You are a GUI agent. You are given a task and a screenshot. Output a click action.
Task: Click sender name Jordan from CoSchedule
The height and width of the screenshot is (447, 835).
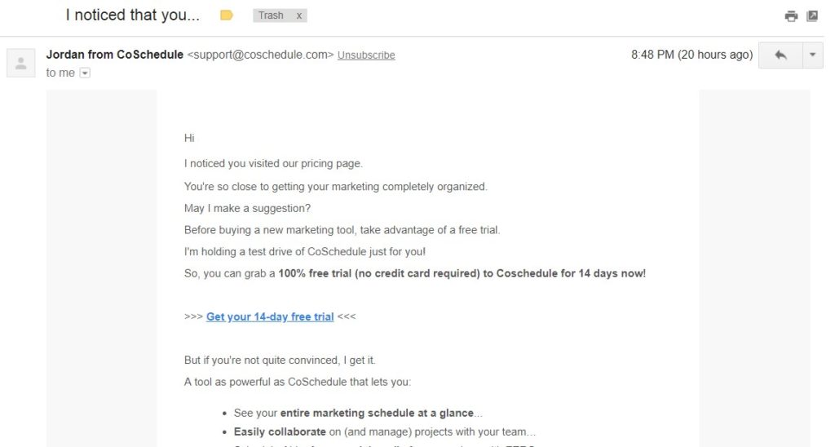114,55
